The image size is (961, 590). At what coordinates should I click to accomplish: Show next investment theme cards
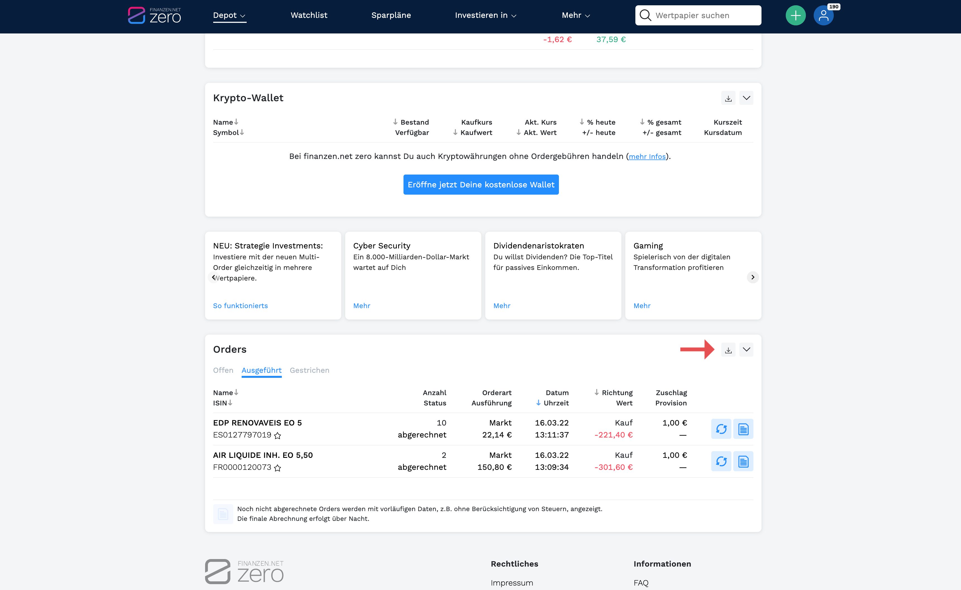coord(753,277)
